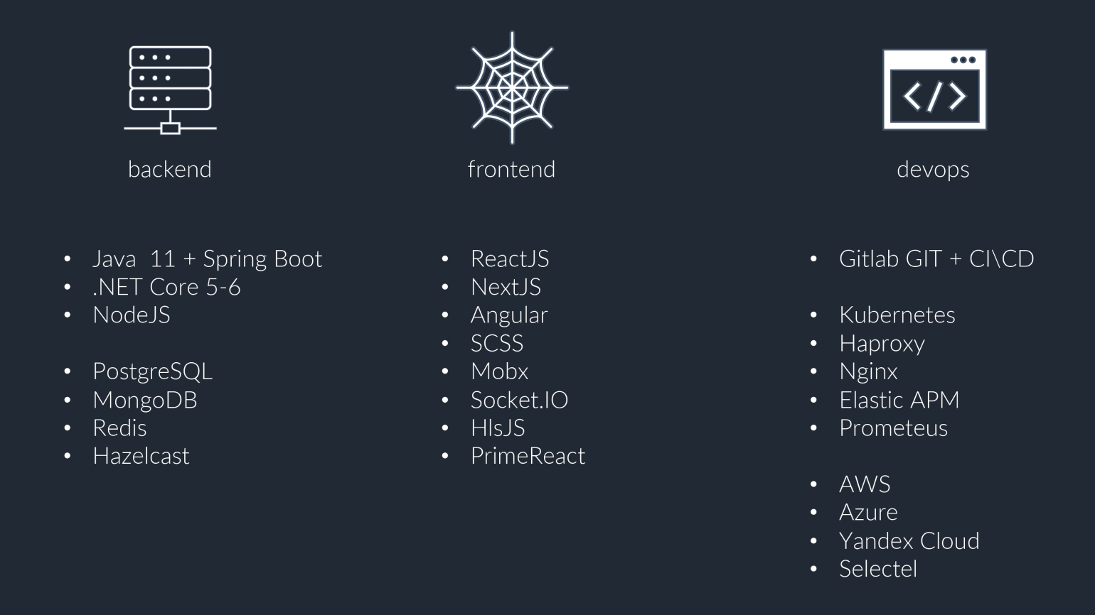Click Gitlab GIT + CI\CD text
The height and width of the screenshot is (615, 1095).
[936, 258]
